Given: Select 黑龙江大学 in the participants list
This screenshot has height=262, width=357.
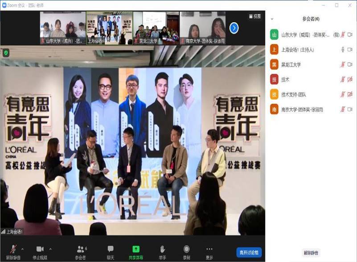Looking at the screenshot, I should 291,64.
